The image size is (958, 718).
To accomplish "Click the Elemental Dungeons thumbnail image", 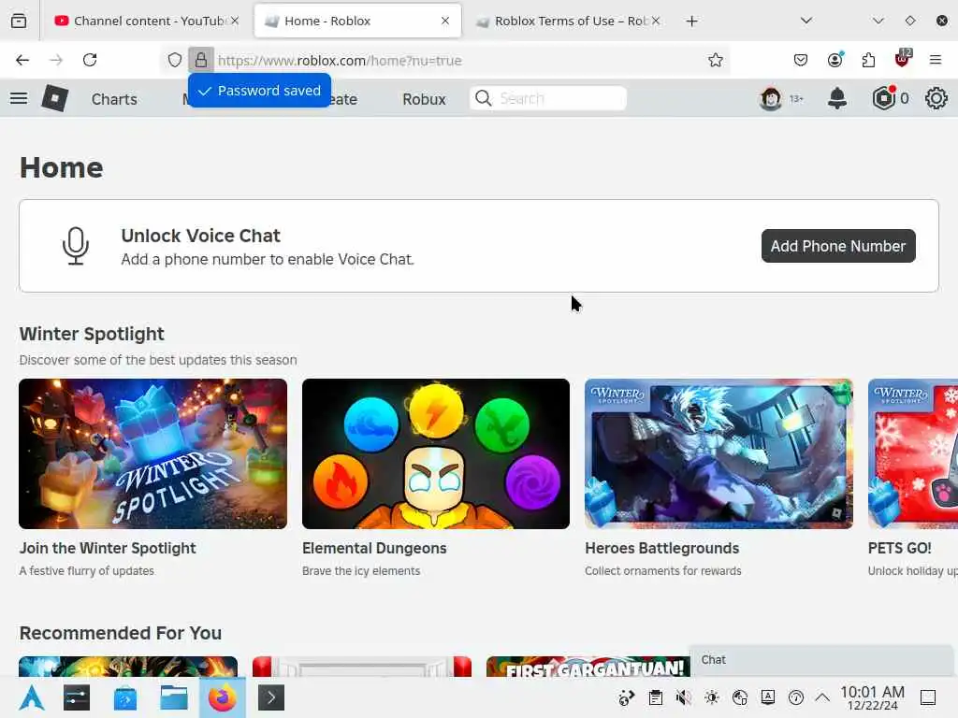I will pyautogui.click(x=436, y=453).
